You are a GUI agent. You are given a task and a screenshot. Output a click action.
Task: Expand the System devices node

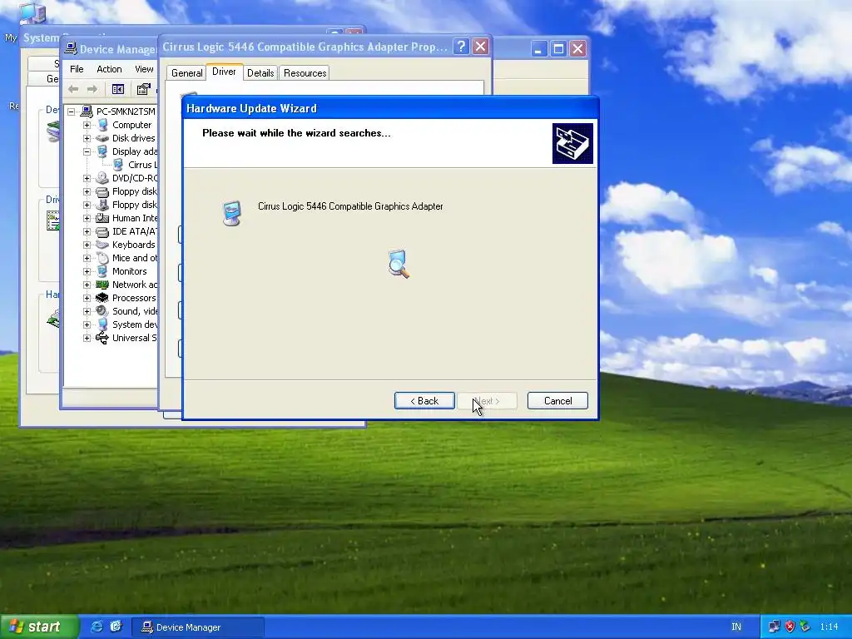87,324
